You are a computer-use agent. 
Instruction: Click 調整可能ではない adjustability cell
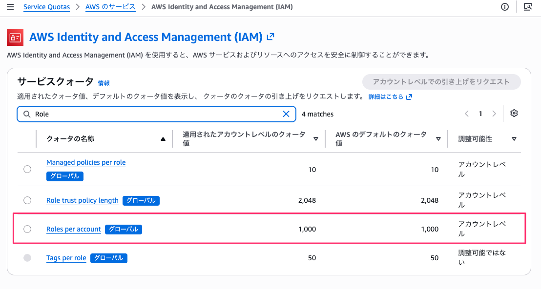pos(482,258)
